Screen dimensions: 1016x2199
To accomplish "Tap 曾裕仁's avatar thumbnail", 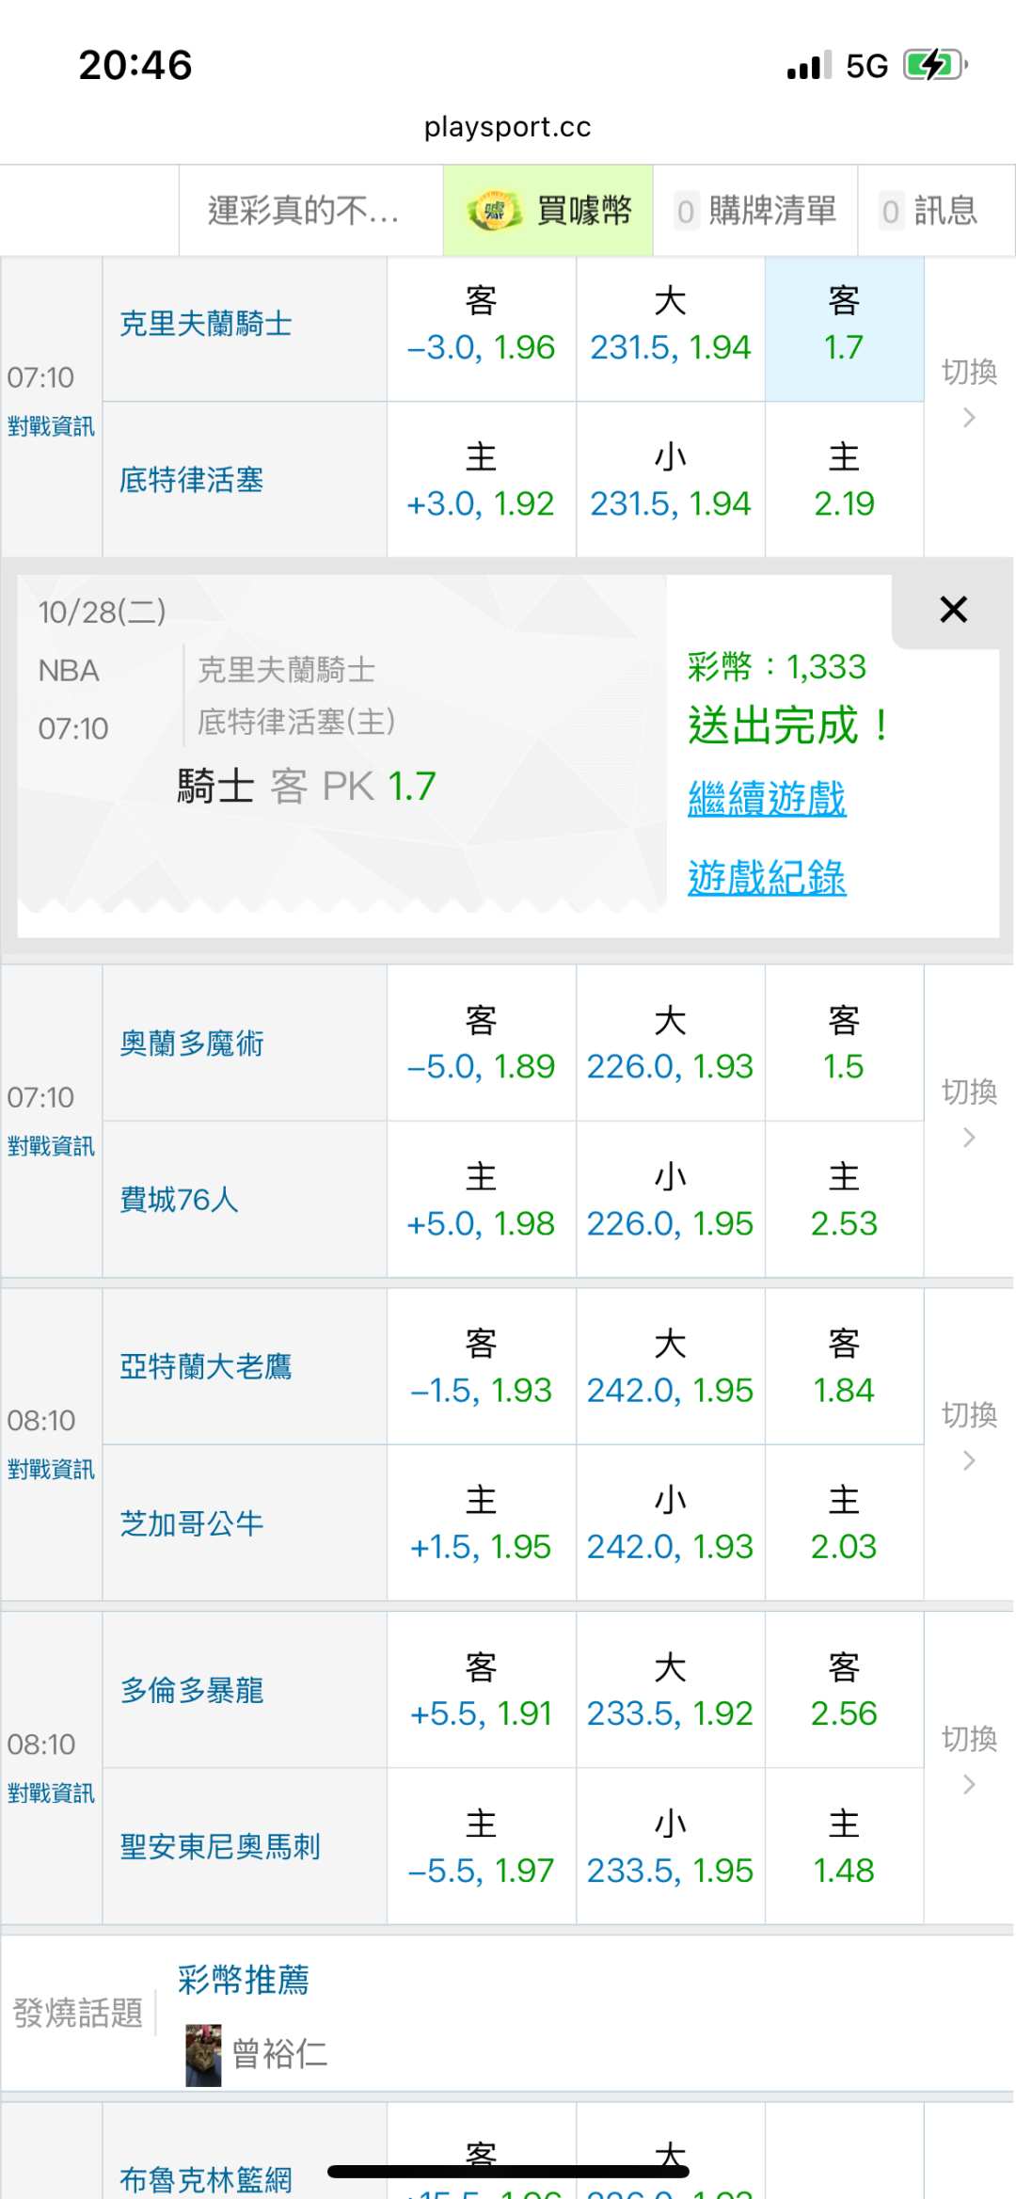I will tap(203, 2055).
